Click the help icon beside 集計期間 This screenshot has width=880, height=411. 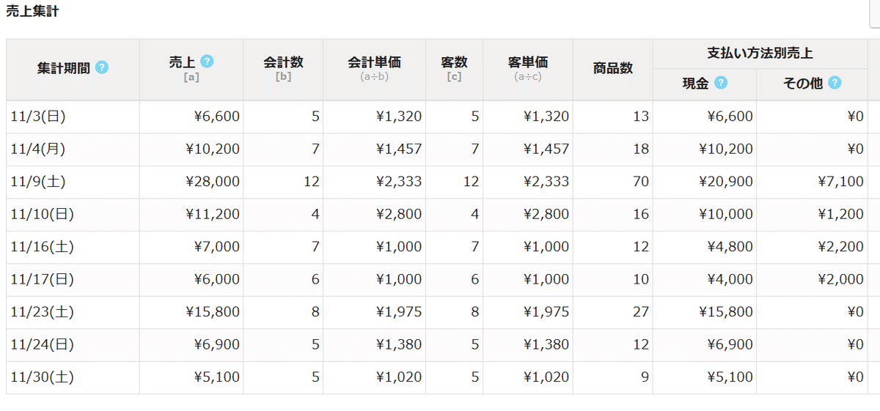pyautogui.click(x=102, y=68)
